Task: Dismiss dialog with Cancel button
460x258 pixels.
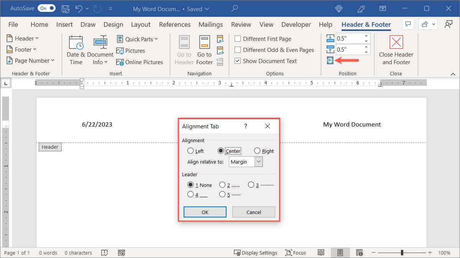Action: click(253, 212)
